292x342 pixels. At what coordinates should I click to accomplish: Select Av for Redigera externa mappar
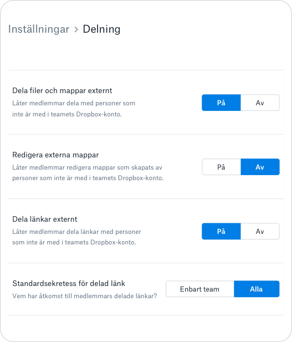[260, 167]
